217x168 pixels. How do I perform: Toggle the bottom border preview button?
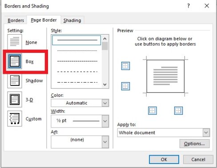(x=125, y=86)
